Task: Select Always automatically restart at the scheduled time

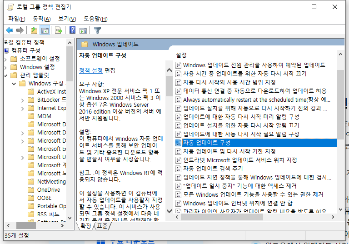Action: (257, 100)
